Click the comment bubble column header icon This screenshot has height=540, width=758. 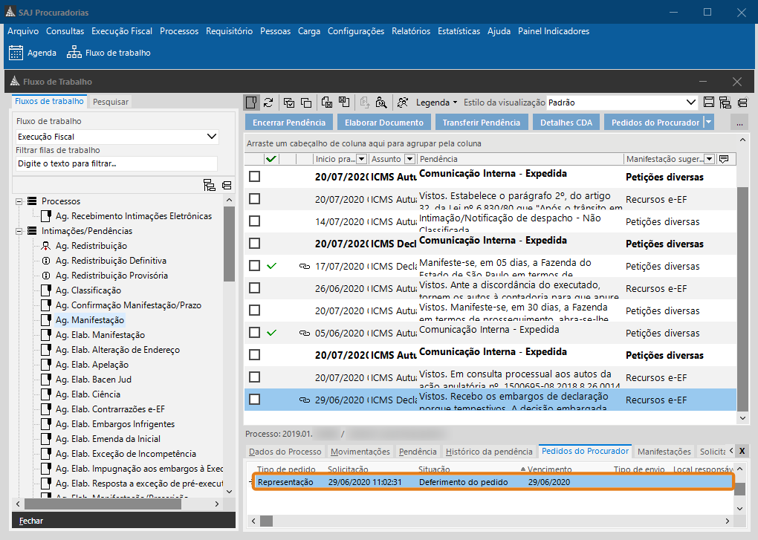723,159
